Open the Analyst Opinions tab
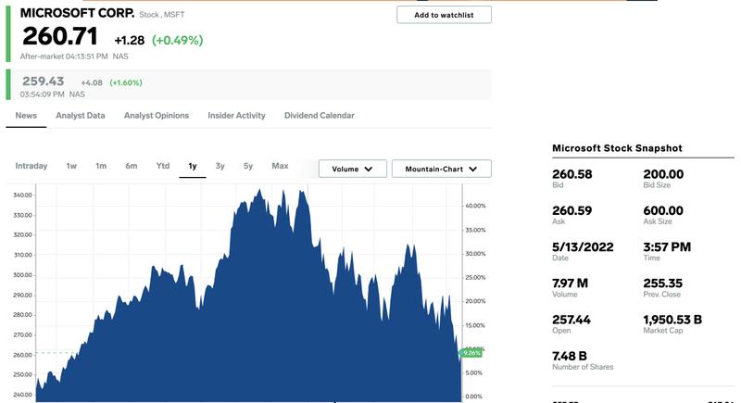 tap(157, 115)
